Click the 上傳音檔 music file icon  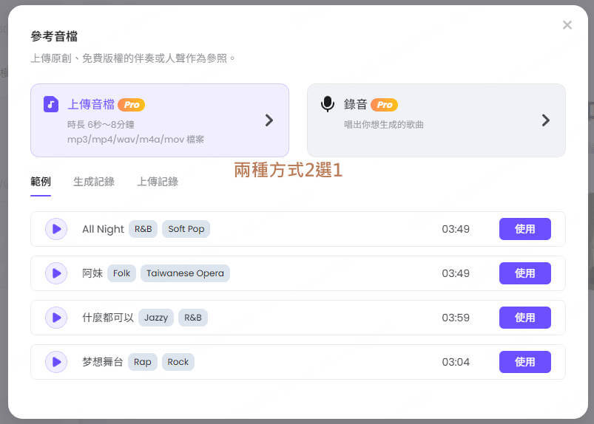(x=51, y=104)
